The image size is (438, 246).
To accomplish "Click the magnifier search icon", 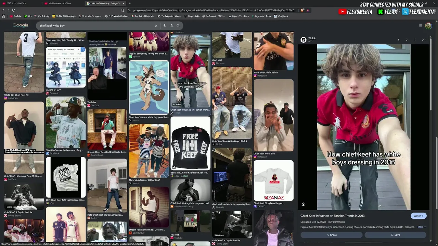I will click(178, 26).
